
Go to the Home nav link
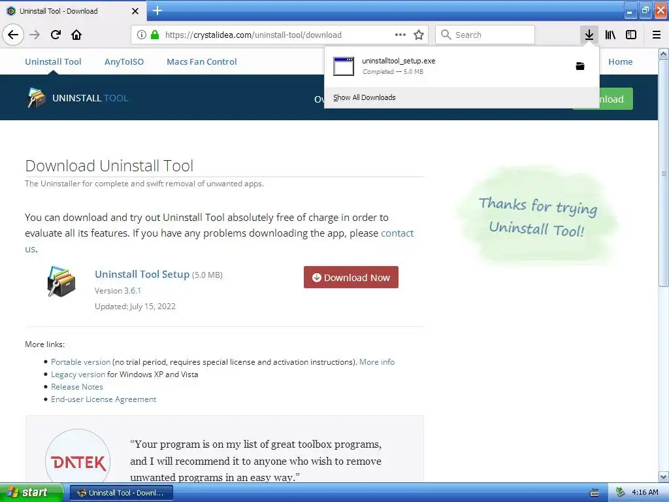tap(621, 61)
